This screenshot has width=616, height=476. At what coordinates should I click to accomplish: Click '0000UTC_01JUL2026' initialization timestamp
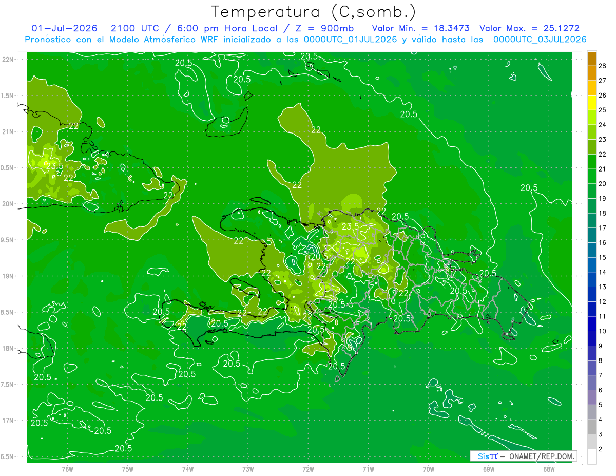(x=351, y=40)
